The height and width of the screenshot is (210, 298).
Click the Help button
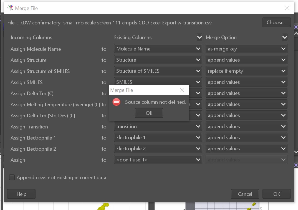pyautogui.click(x=21, y=194)
